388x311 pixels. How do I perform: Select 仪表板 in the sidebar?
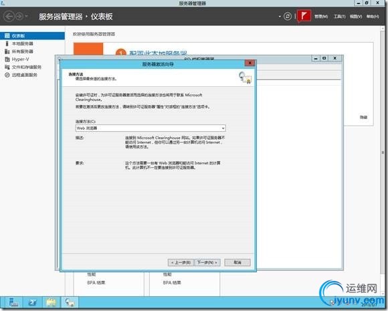click(32, 36)
